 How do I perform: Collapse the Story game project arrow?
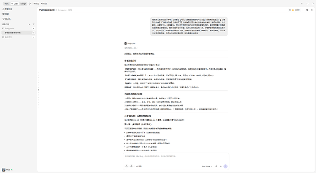click(x=33, y=28)
